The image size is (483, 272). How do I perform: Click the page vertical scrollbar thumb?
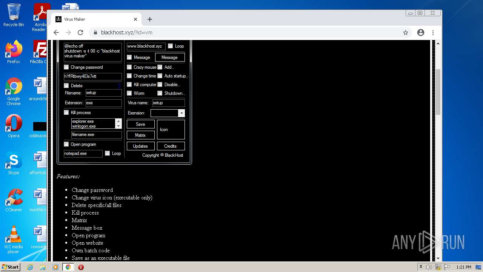(438, 92)
